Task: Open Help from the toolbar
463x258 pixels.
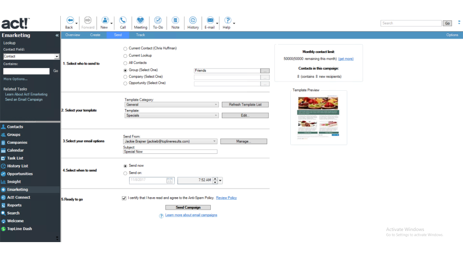Action: (227, 23)
